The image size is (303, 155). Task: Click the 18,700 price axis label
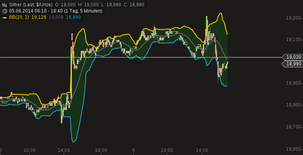pyautogui.click(x=294, y=127)
